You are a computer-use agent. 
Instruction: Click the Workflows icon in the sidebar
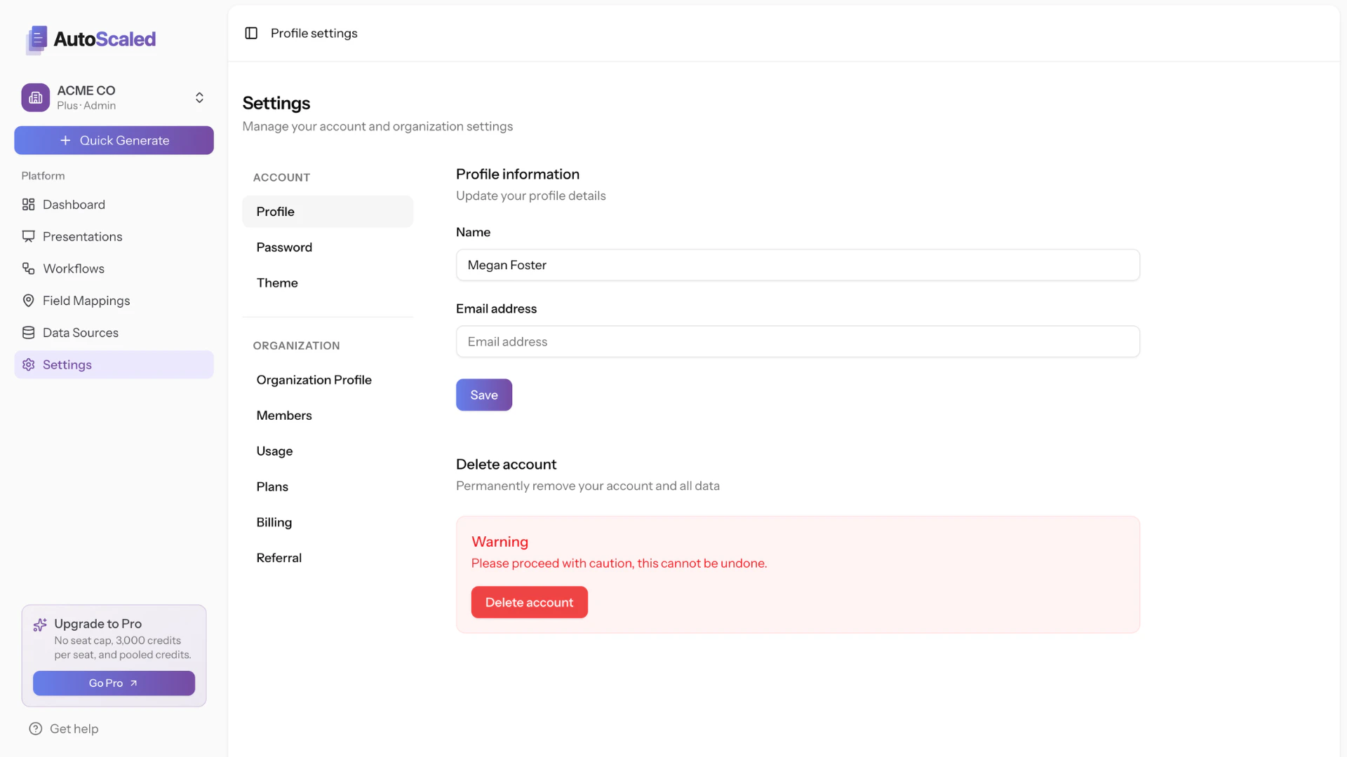click(x=28, y=268)
